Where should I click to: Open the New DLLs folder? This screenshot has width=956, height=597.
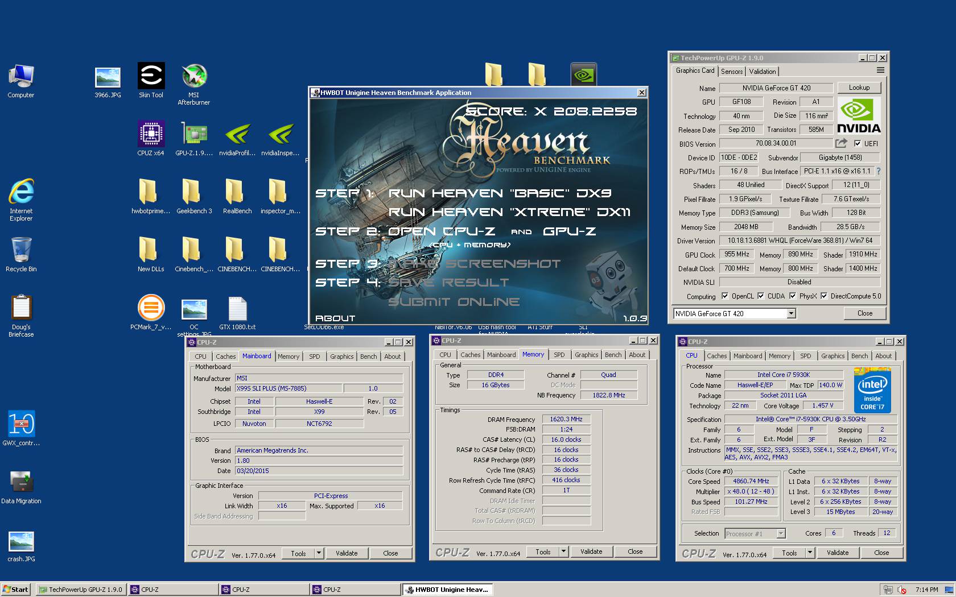point(151,255)
